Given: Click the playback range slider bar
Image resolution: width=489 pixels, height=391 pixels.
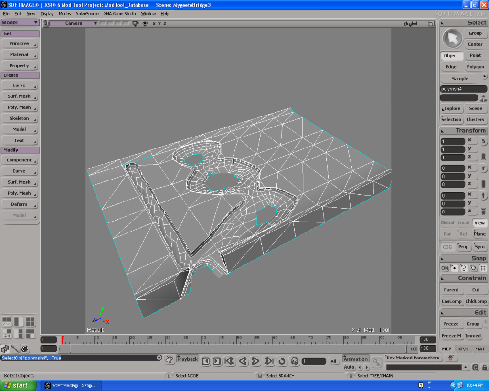Looking at the screenshot, I should point(239,349).
